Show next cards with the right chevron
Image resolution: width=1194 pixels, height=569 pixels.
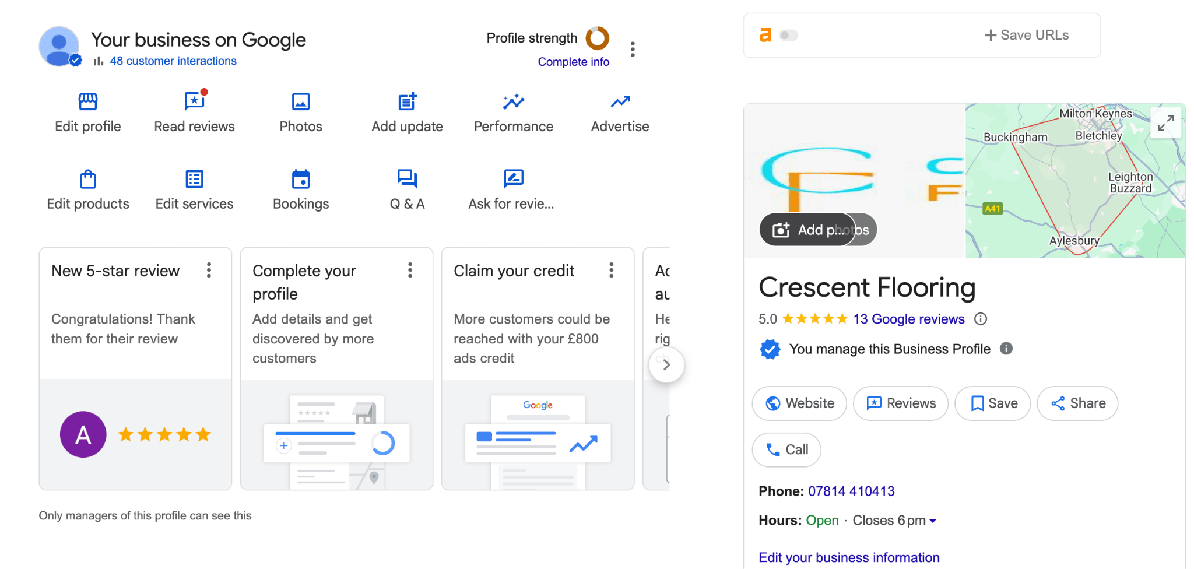click(666, 365)
